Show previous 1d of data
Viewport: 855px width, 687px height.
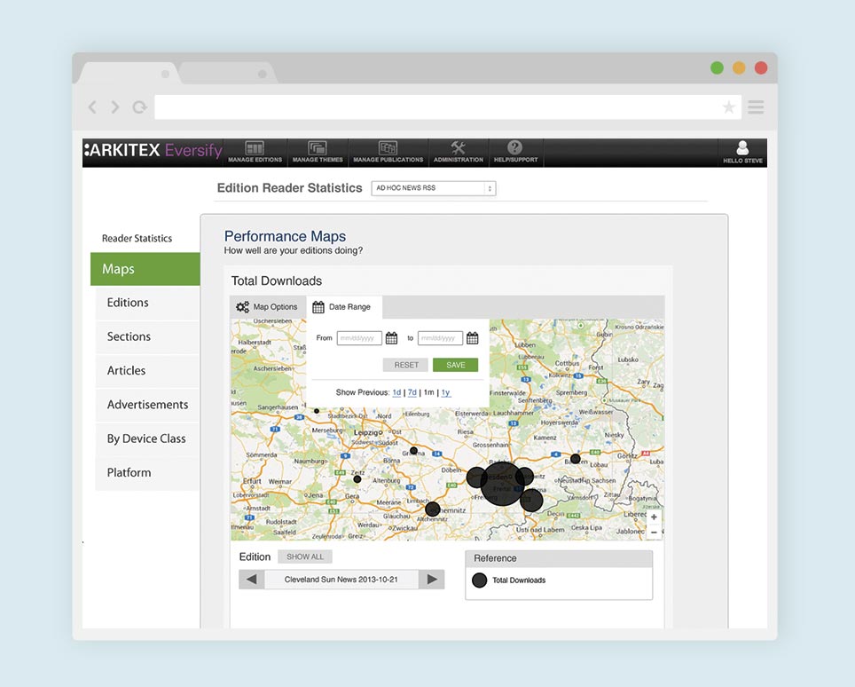point(396,392)
